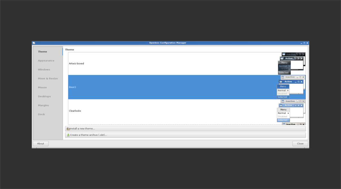The height and width of the screenshot is (189, 341).
Task: Open the About dialog
Action: coord(41,144)
